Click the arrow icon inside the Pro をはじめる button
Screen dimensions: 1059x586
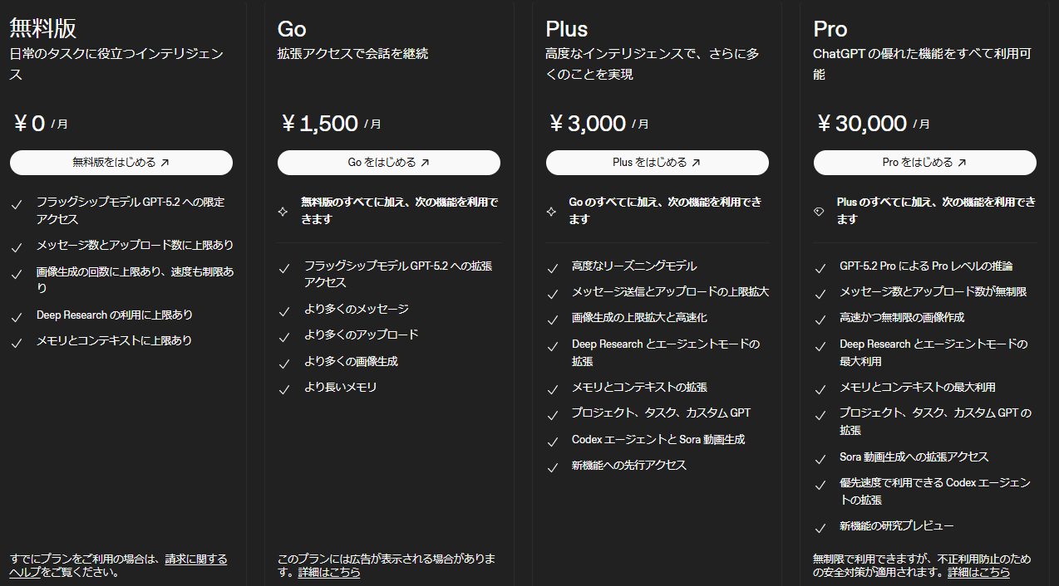pyautogui.click(x=963, y=162)
